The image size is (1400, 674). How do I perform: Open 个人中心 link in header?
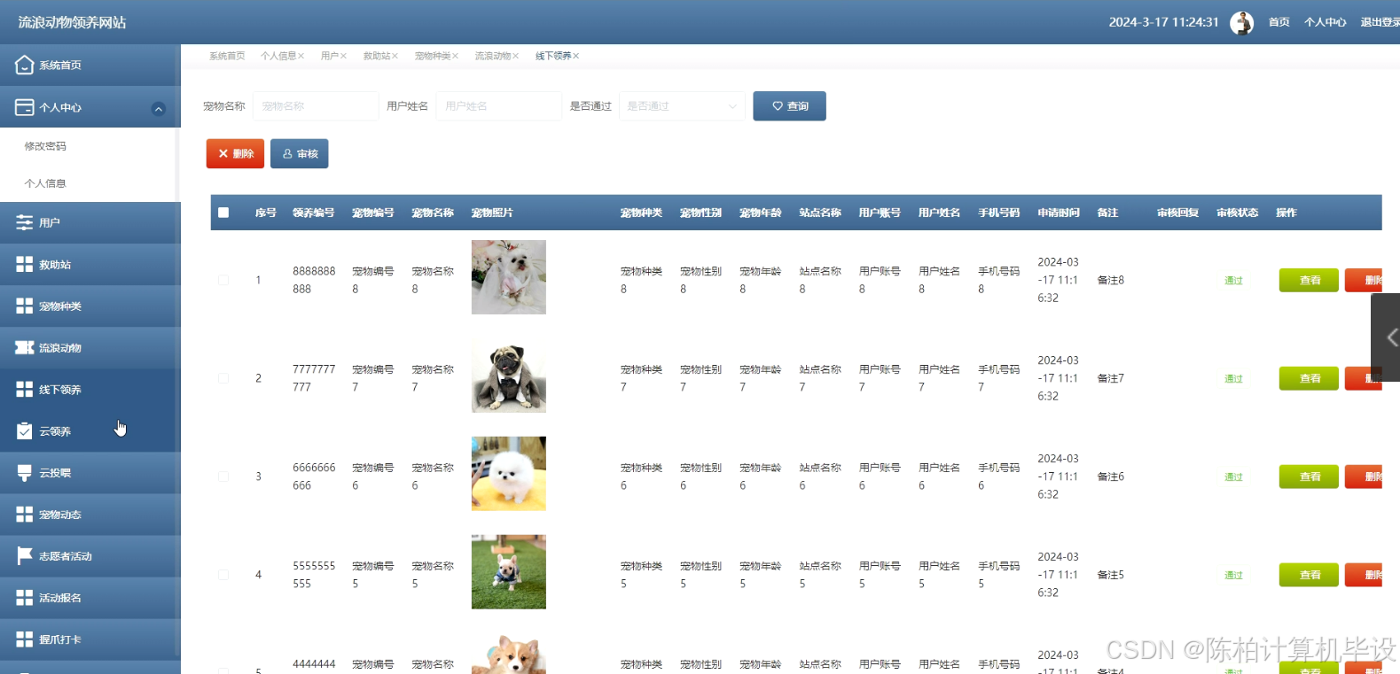(x=1325, y=22)
